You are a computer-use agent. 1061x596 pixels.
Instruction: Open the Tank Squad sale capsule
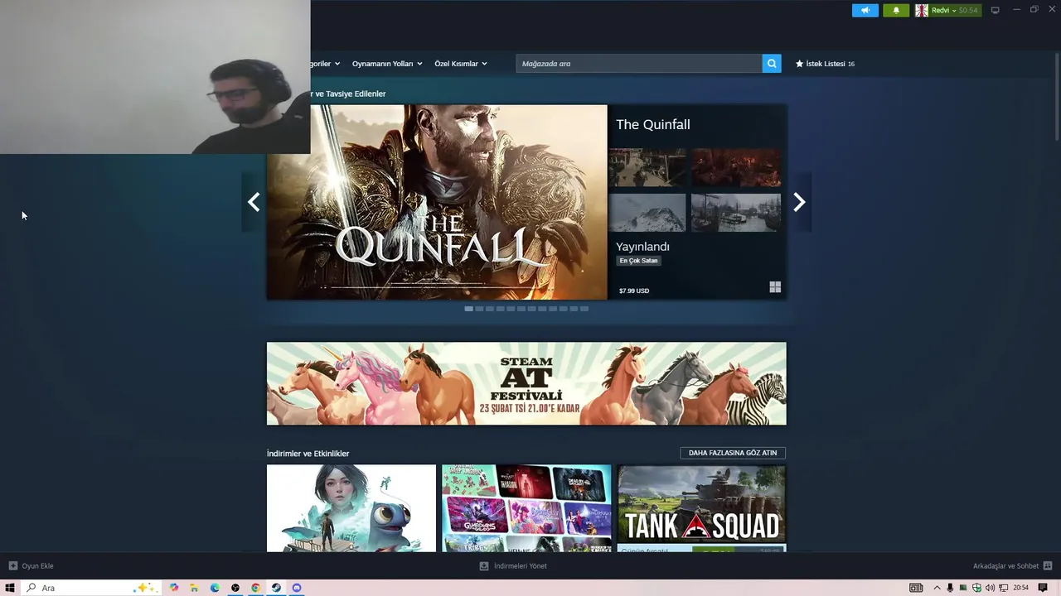click(x=701, y=508)
